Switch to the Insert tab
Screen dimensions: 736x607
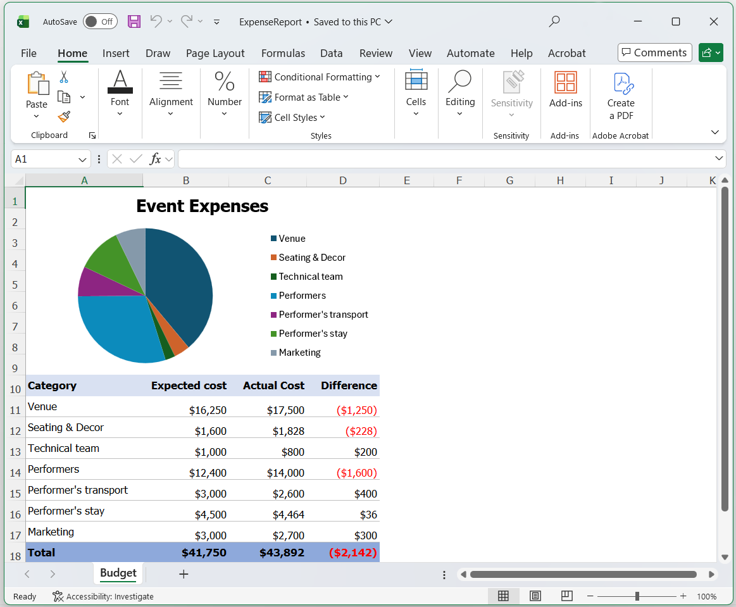(116, 53)
